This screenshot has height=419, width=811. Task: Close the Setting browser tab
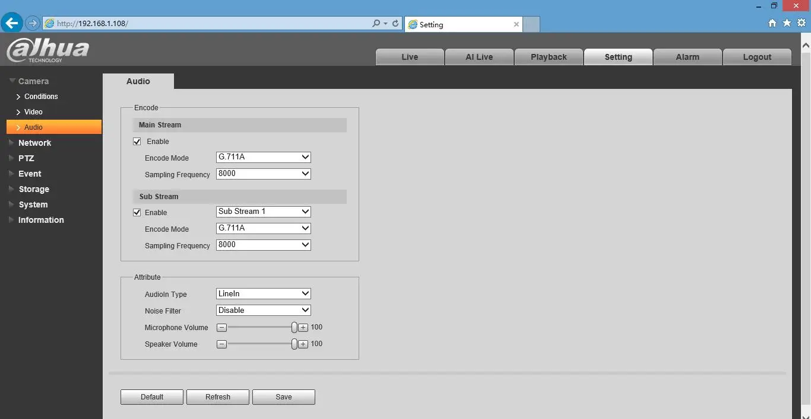tap(516, 24)
